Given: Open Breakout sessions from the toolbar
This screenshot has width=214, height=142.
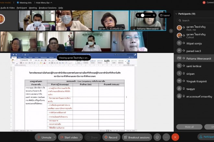Looking at the screenshot, I should pyautogui.click(x=137, y=137).
